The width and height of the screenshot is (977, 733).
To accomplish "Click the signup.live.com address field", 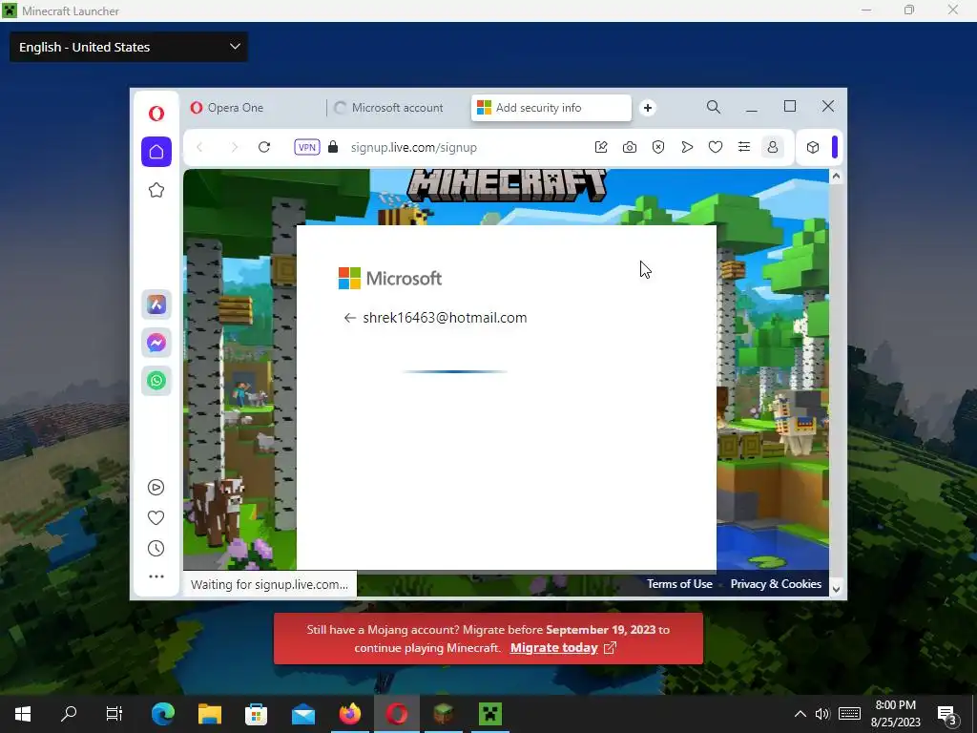I will click(x=414, y=148).
